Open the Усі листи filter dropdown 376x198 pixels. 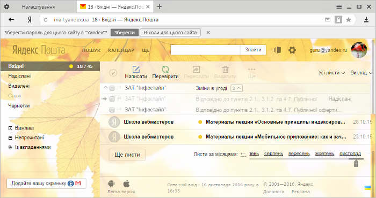pos(331,73)
